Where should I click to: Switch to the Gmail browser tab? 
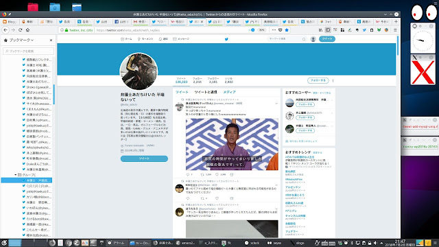[x=140, y=21]
